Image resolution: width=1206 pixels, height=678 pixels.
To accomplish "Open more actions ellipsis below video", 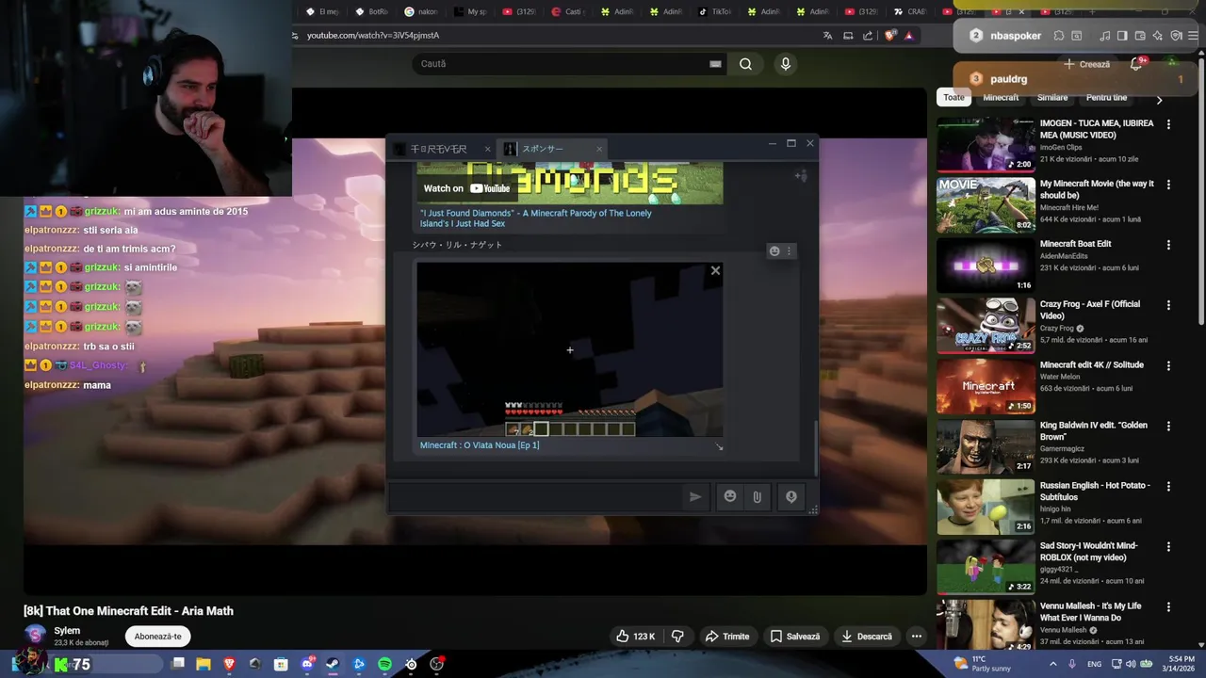I will click(916, 637).
